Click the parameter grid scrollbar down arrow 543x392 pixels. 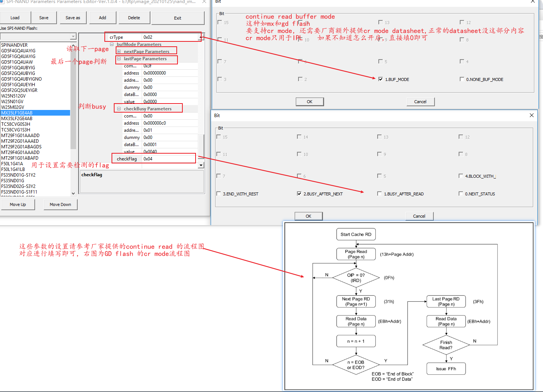click(201, 165)
